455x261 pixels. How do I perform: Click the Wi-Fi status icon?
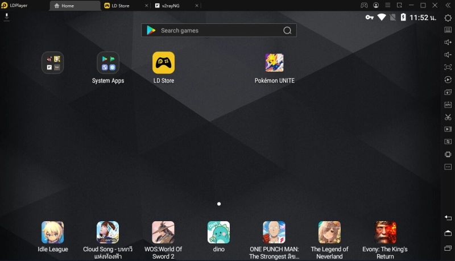(x=381, y=17)
